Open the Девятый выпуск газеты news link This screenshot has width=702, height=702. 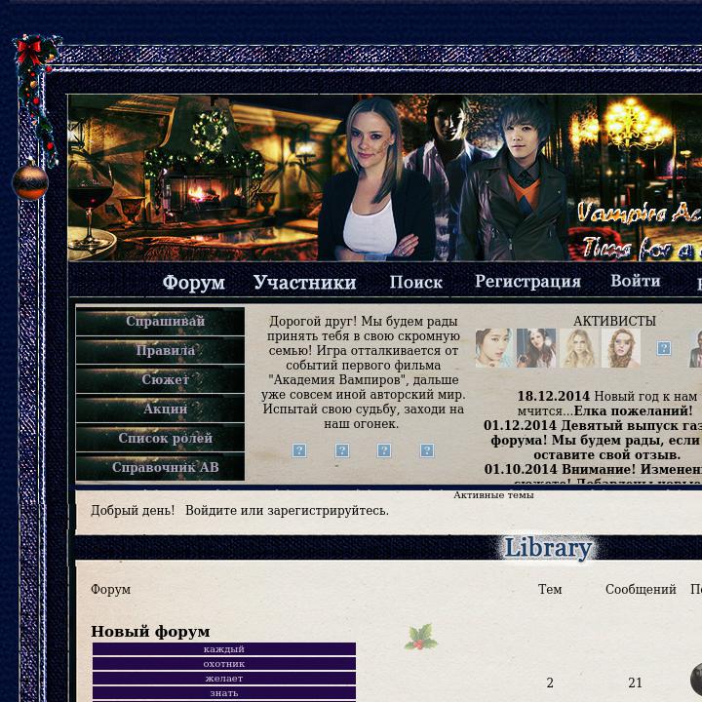(x=631, y=425)
